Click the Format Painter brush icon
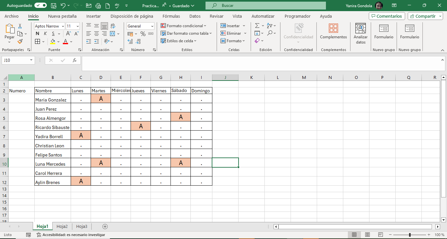The height and width of the screenshot is (239, 447). click(20, 41)
